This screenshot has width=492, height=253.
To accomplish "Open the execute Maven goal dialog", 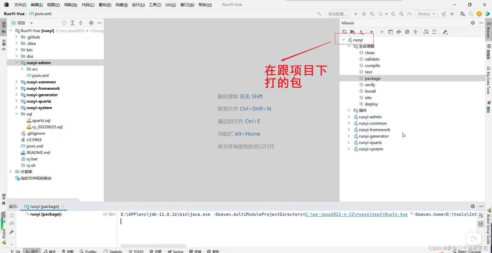I will (390, 32).
